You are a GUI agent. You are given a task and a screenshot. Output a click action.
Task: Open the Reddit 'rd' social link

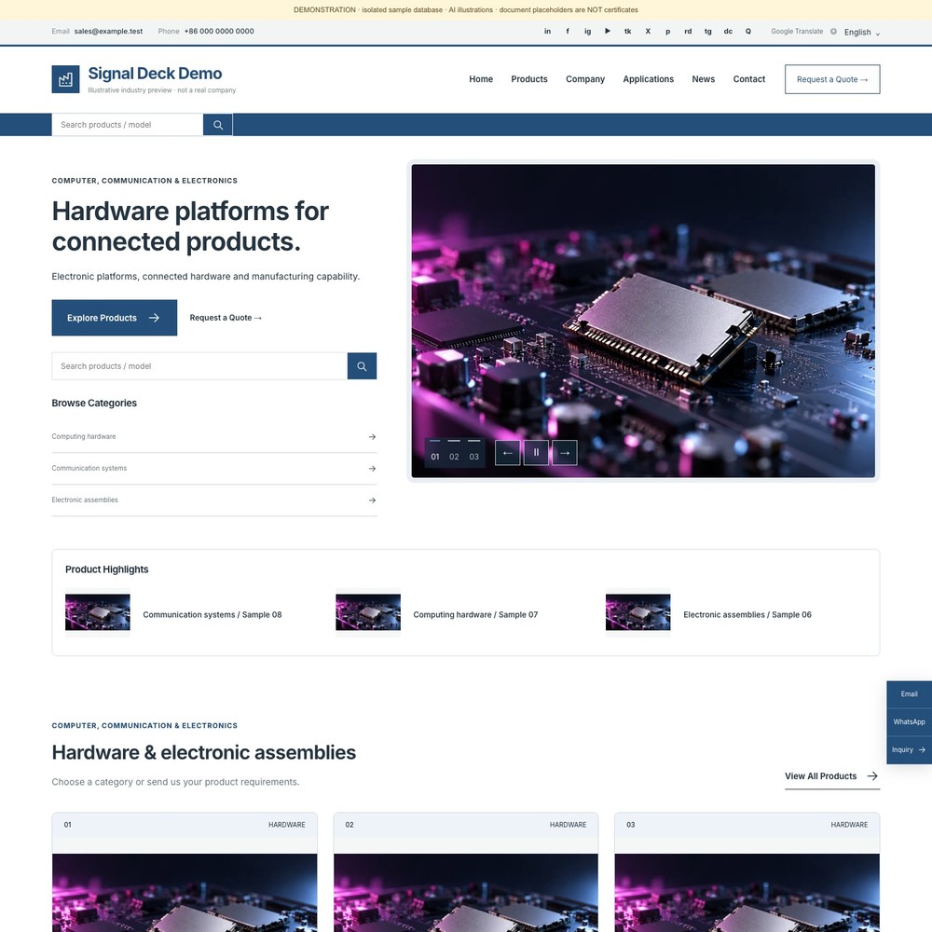point(688,32)
